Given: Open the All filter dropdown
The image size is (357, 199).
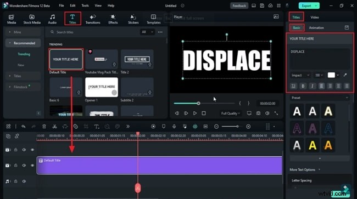Looking at the screenshot, I should point(147,32).
